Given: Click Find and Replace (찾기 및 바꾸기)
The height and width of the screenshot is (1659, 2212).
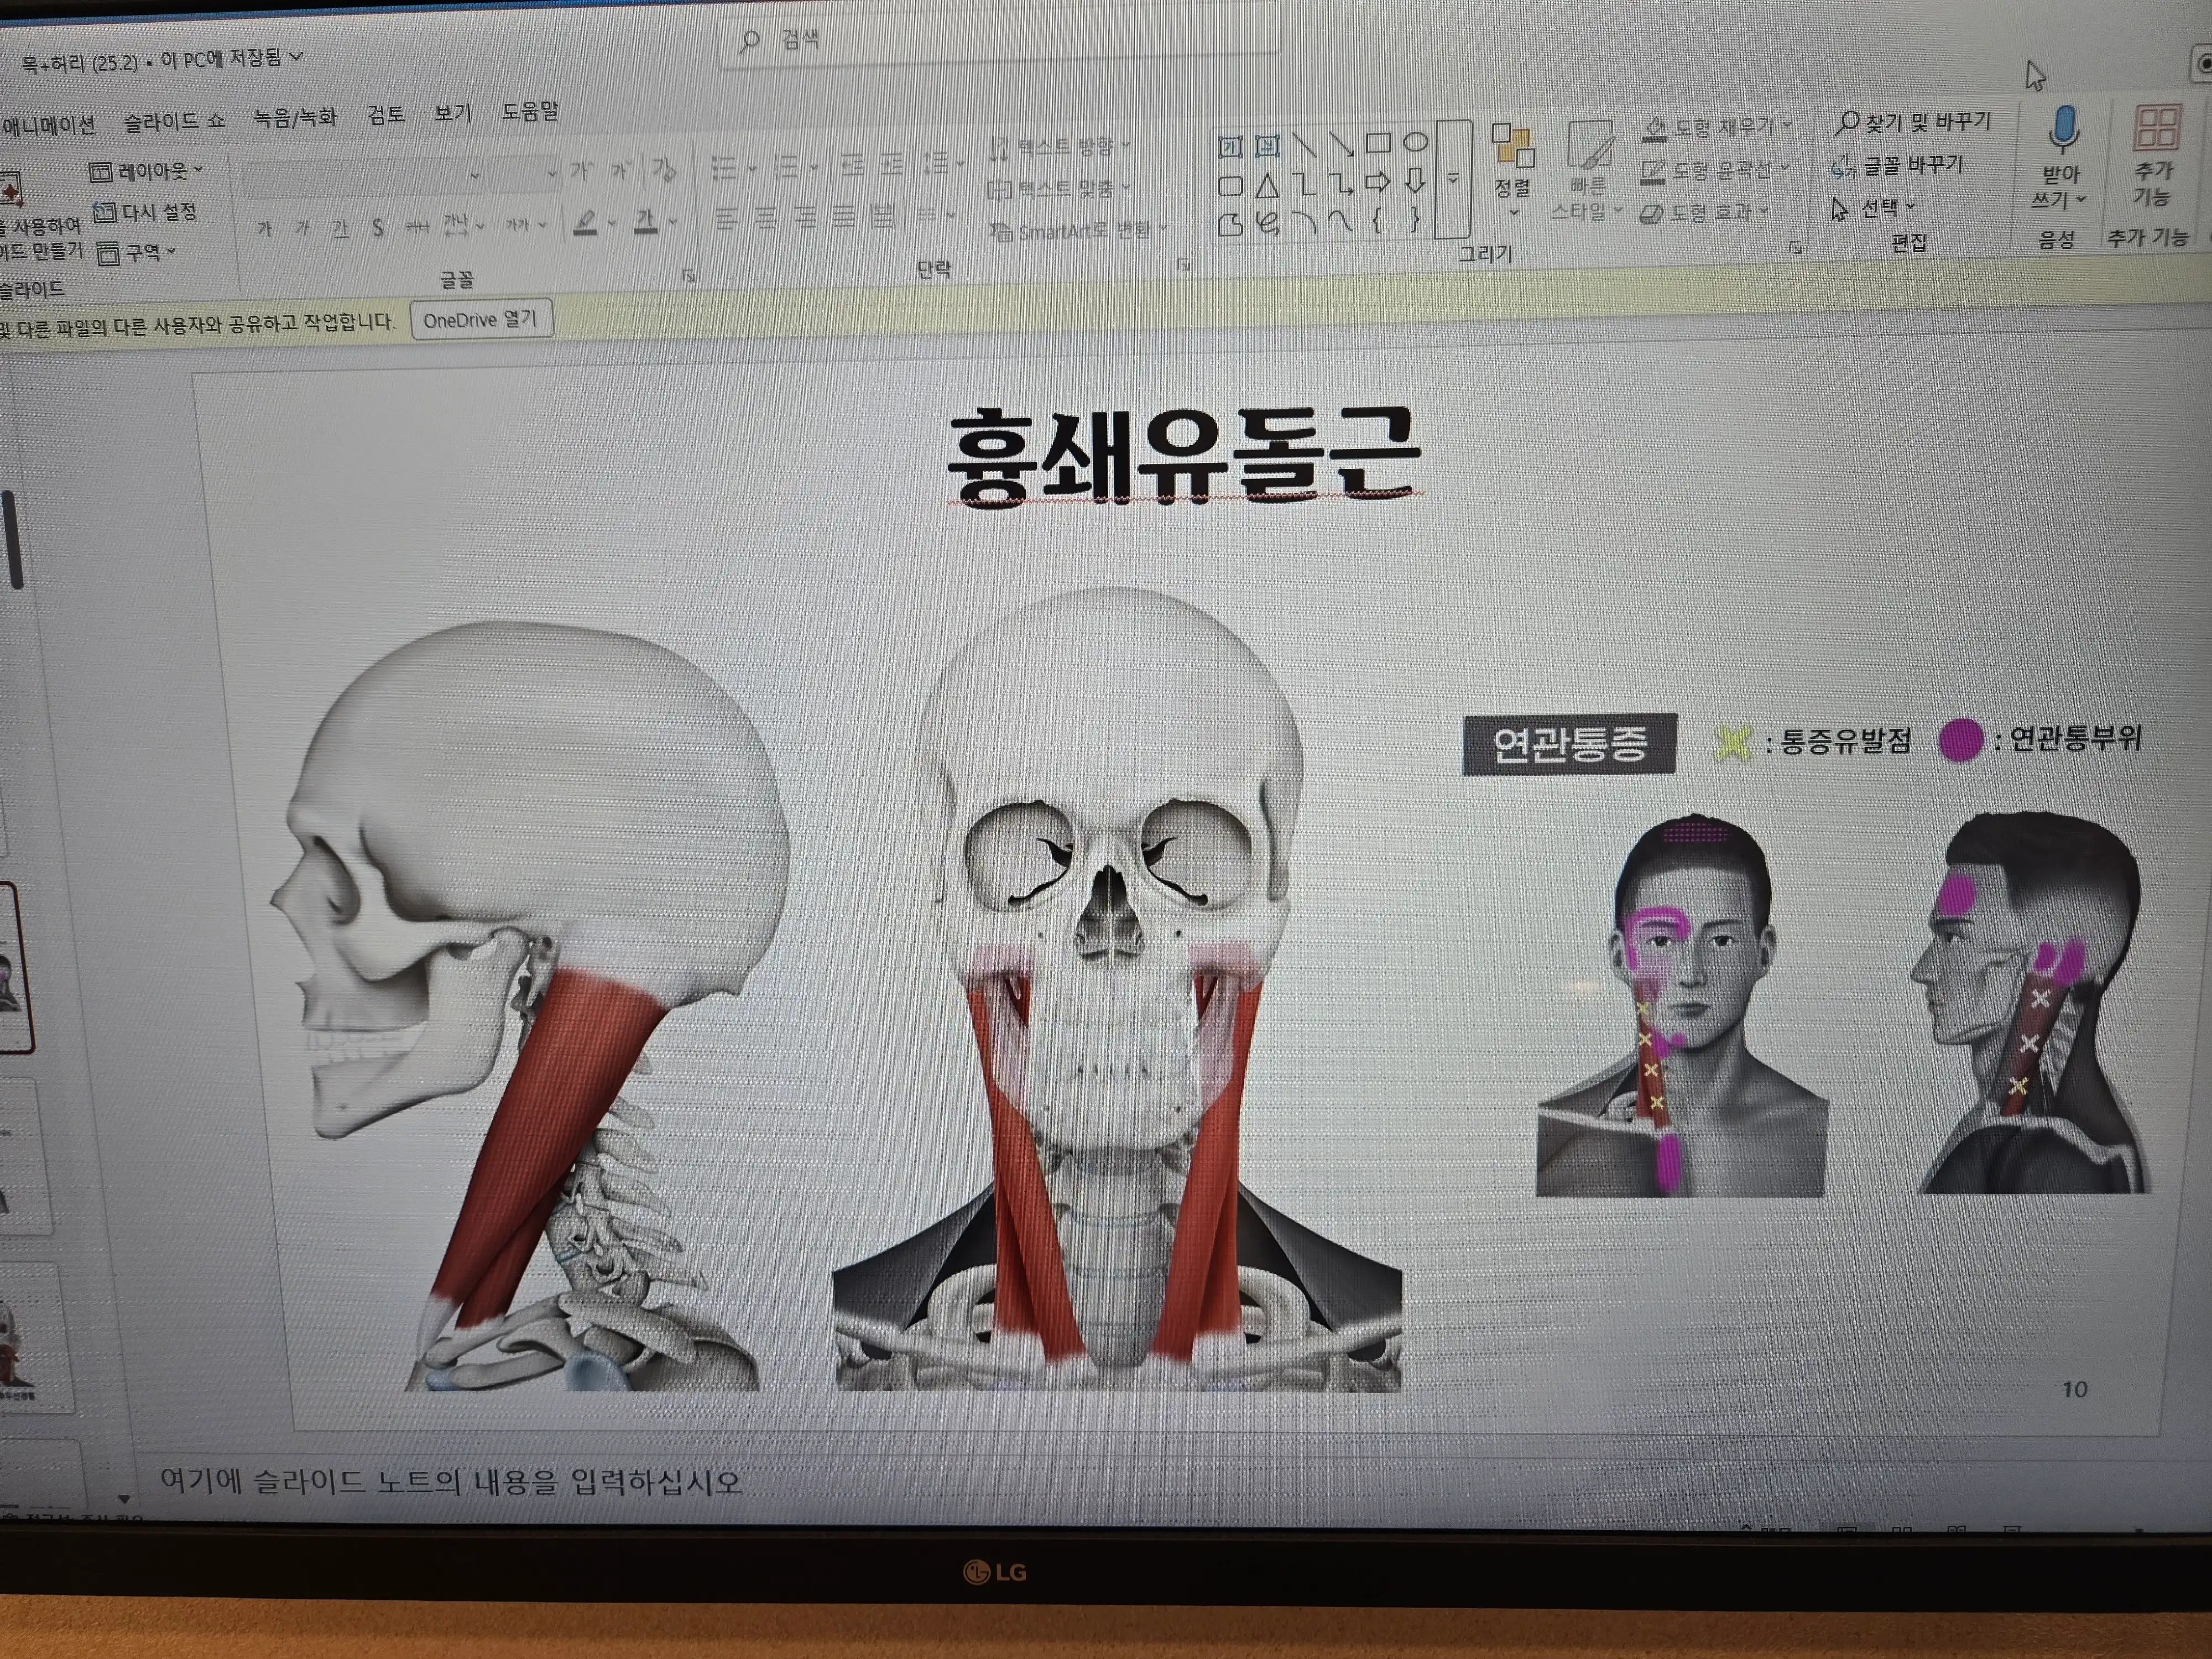Looking at the screenshot, I should 1914,123.
